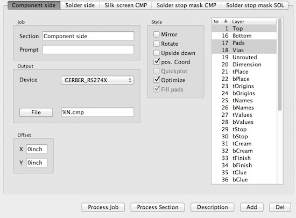This screenshot has width=296, height=218.
Task: Add a new section with the Add button
Action: 252,207
